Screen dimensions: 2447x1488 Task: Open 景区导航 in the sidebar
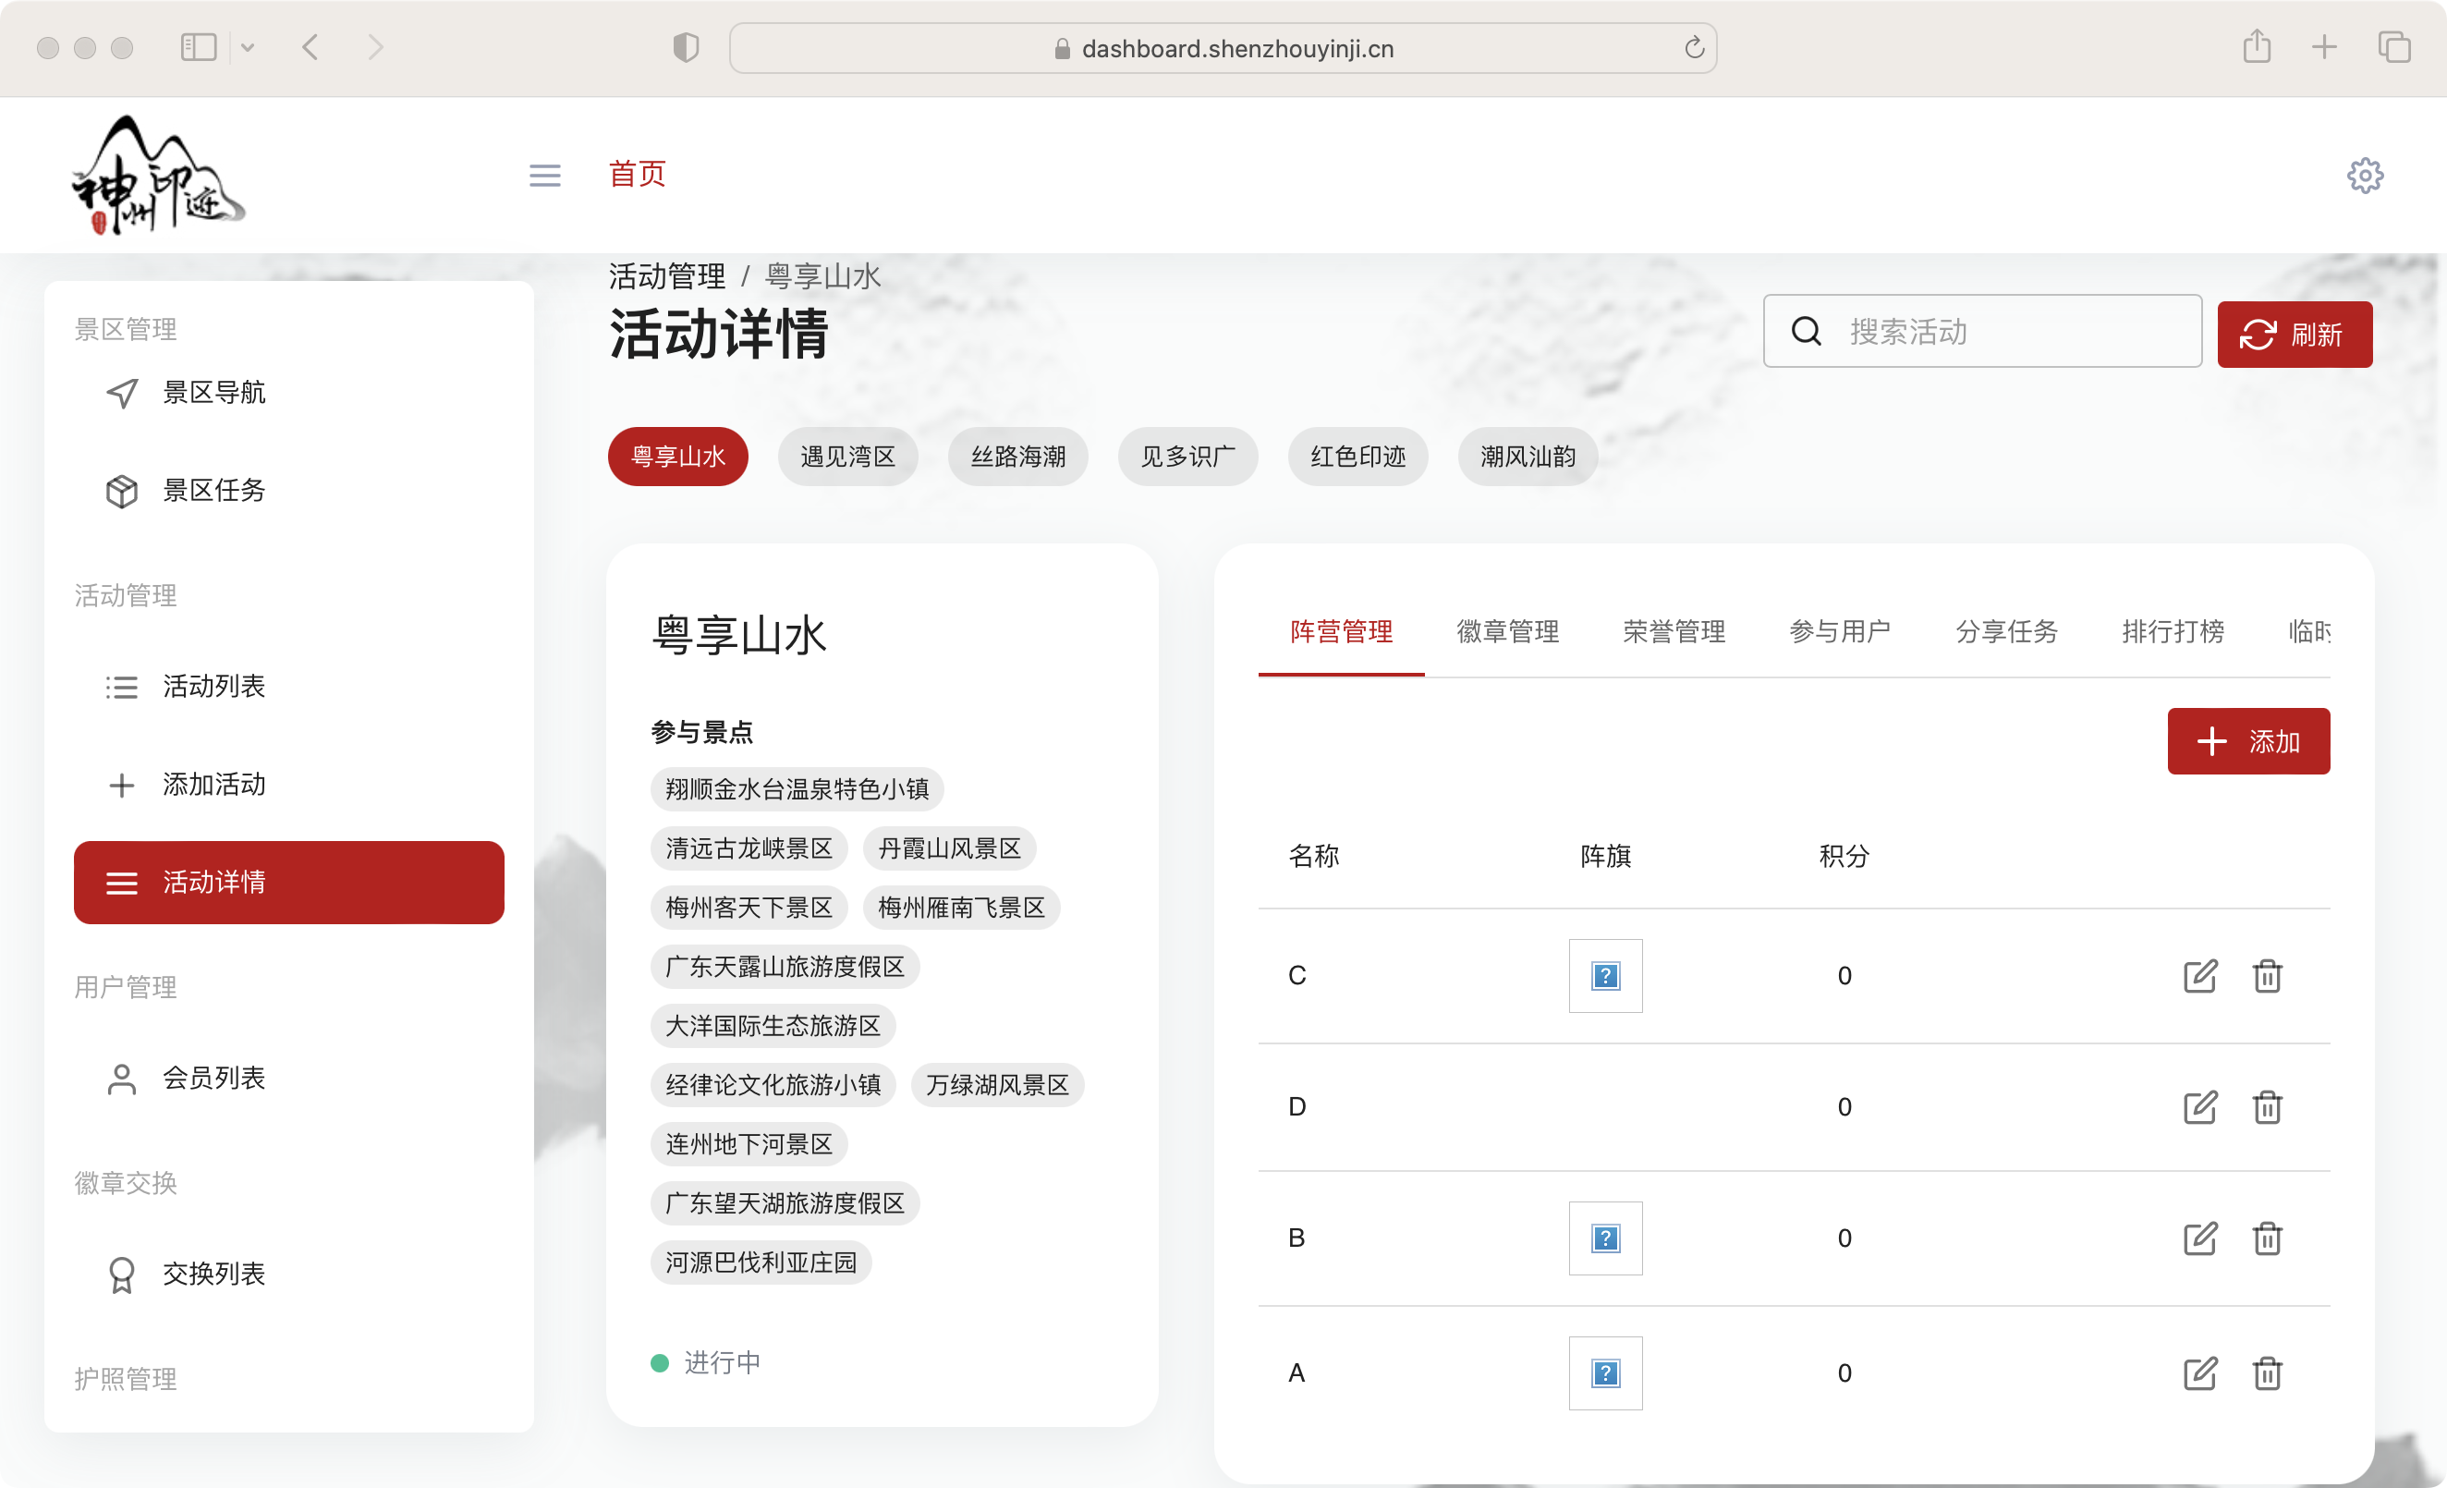pyautogui.click(x=213, y=393)
